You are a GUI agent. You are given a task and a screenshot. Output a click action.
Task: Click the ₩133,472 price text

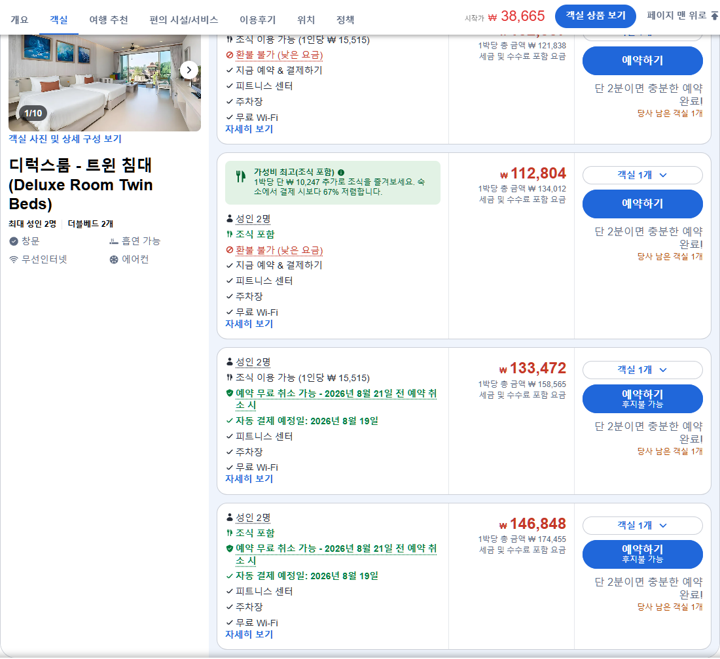point(533,368)
